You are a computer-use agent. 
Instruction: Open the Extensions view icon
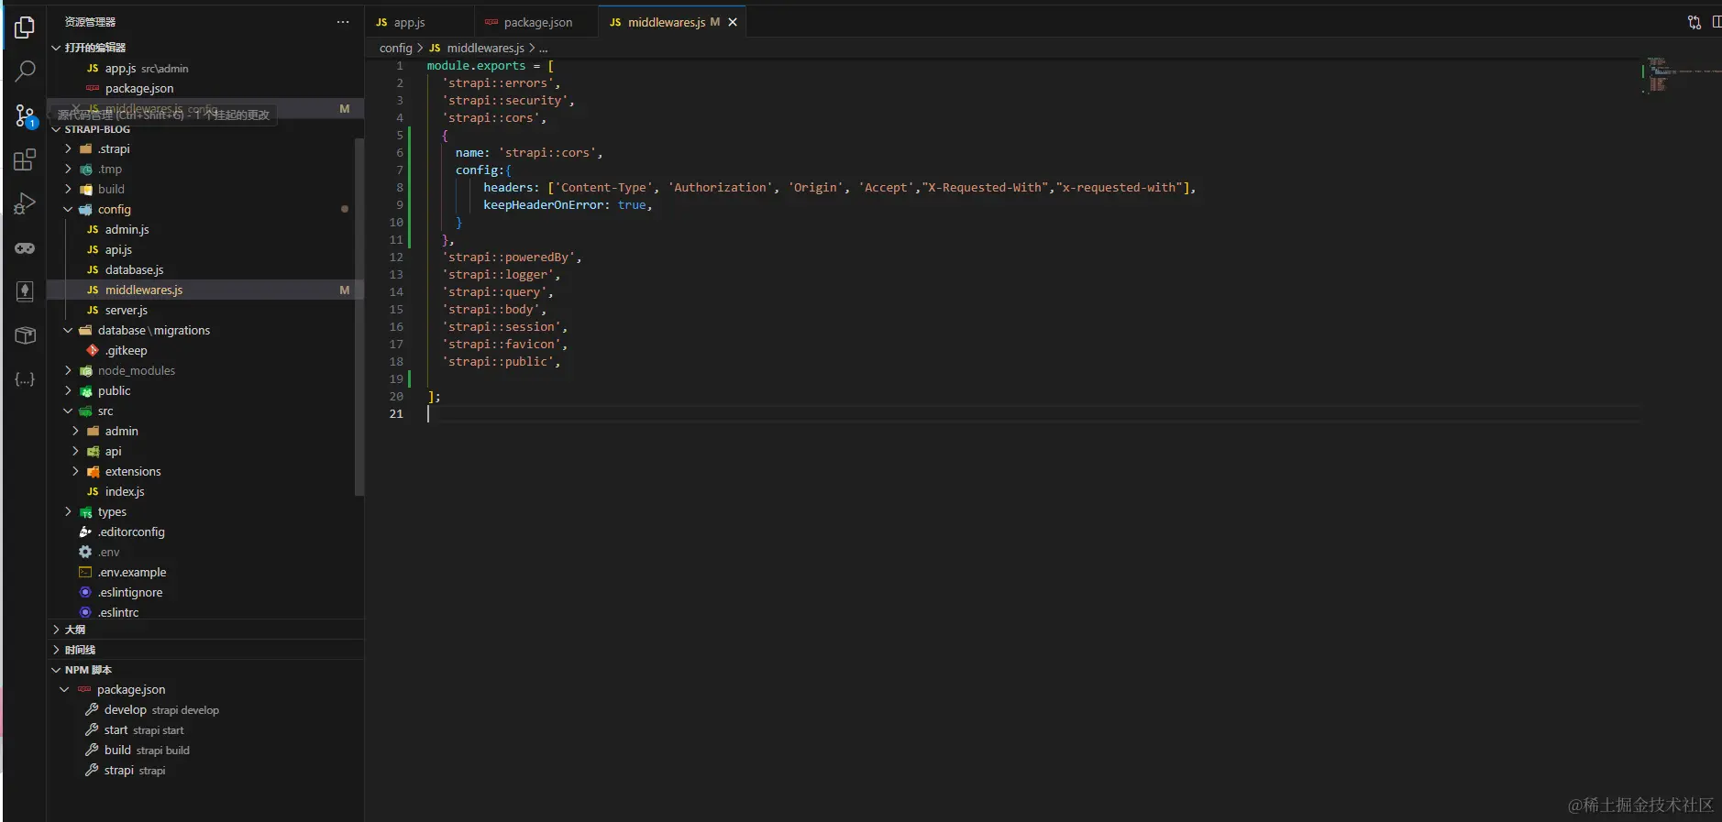[x=25, y=160]
